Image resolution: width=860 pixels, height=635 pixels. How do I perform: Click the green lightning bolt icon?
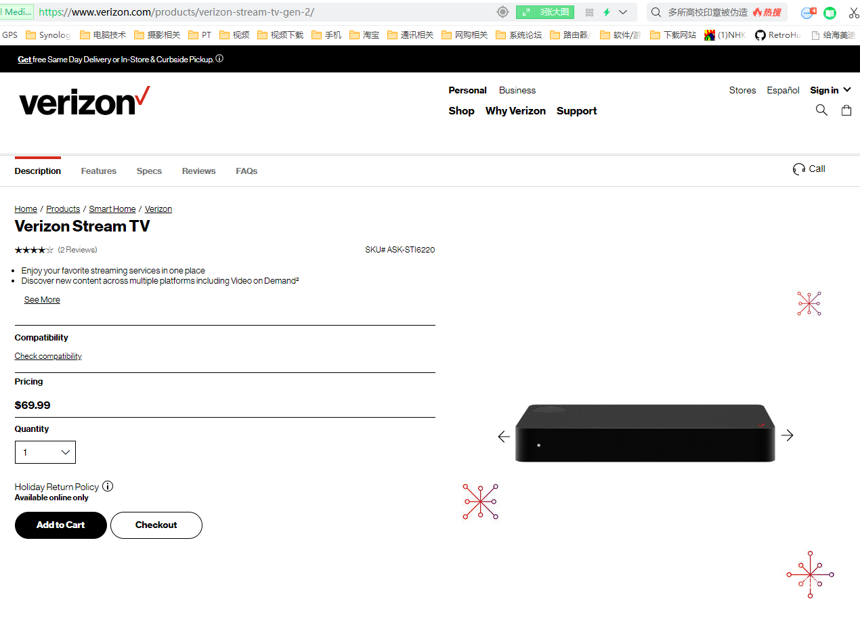pos(607,12)
